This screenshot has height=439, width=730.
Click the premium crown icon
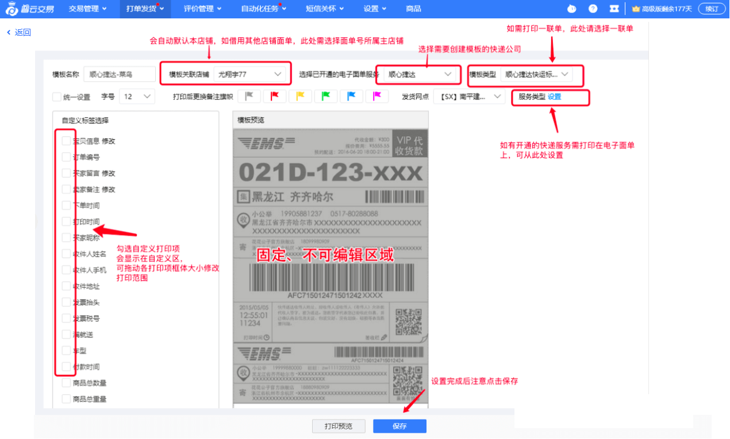click(x=636, y=9)
